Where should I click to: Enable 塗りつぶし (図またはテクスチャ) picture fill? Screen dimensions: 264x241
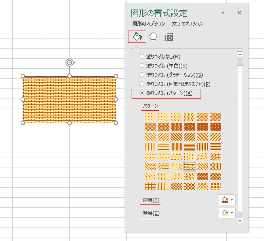pos(142,84)
